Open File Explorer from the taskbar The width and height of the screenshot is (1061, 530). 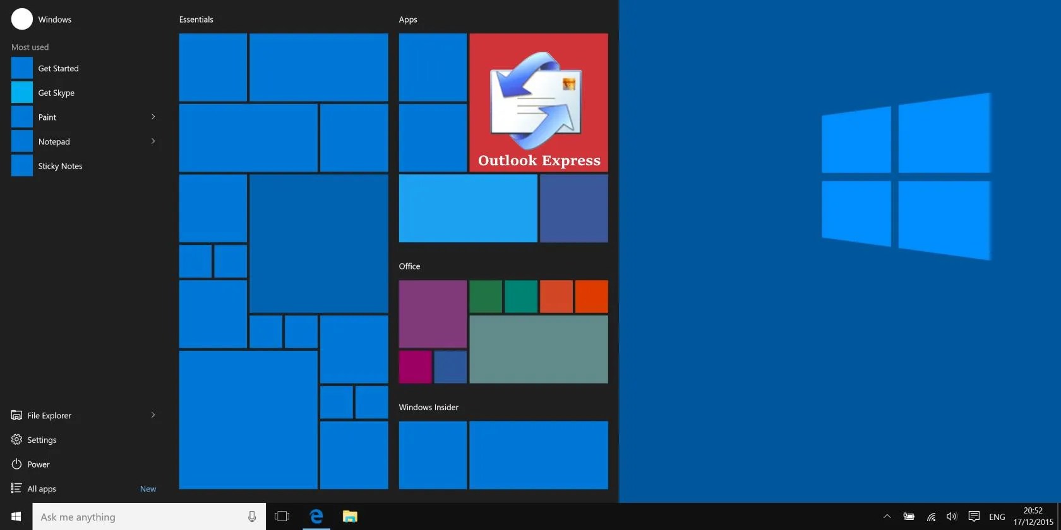pos(350,517)
